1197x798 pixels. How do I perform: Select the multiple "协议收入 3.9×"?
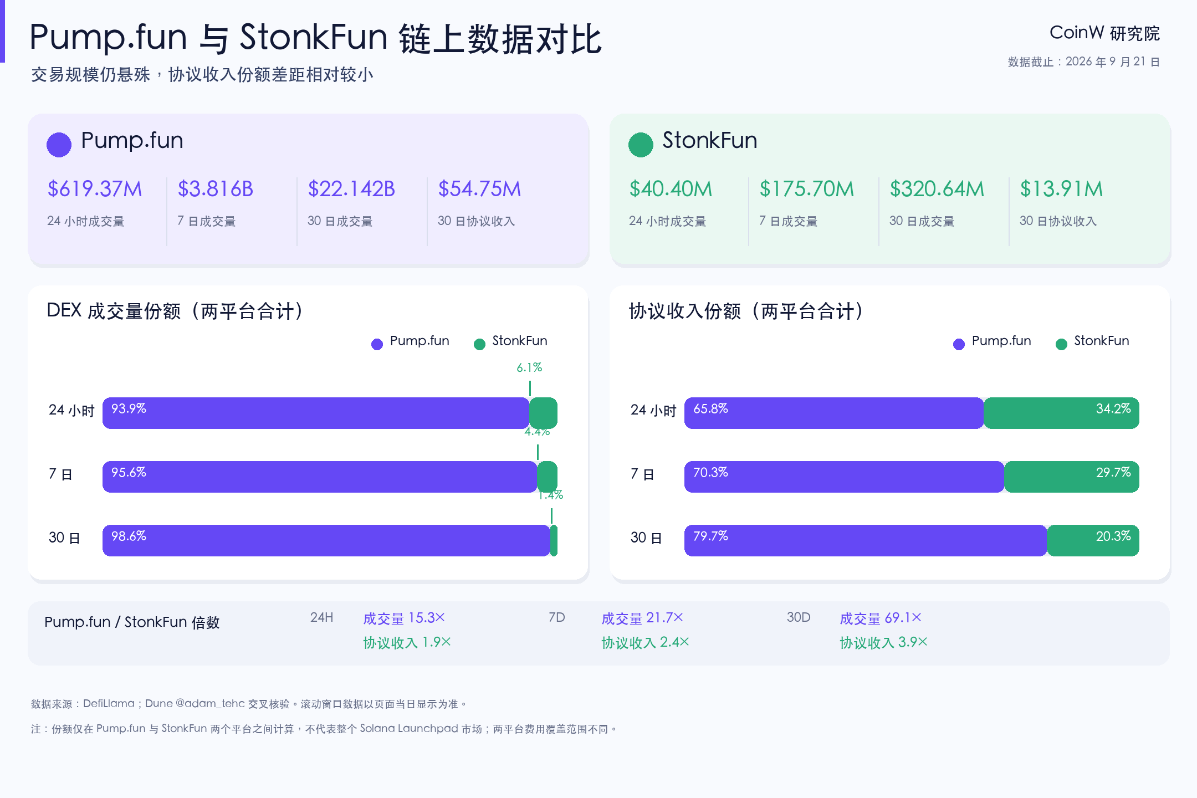pyautogui.click(x=884, y=643)
